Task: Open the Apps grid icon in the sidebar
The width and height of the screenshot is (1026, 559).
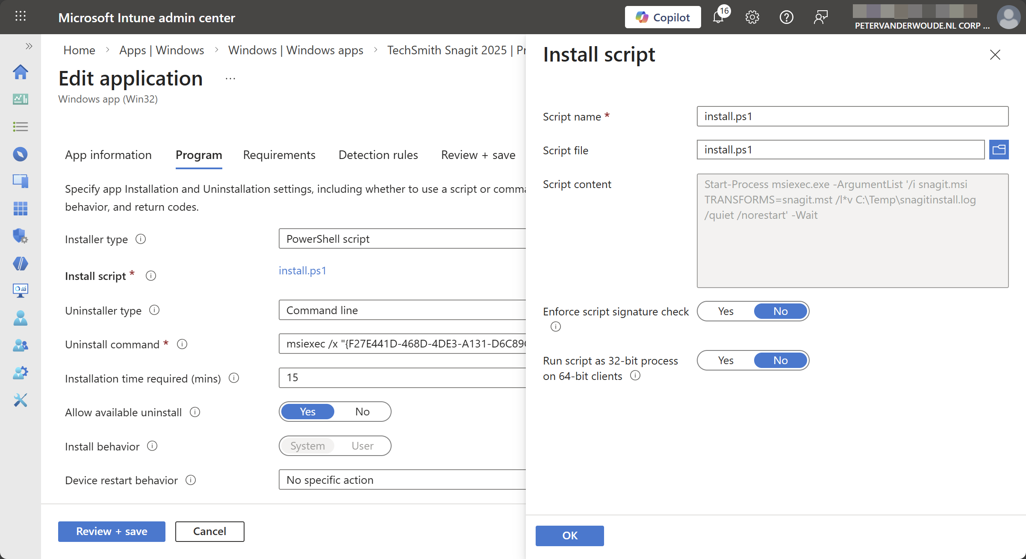Action: [20, 209]
